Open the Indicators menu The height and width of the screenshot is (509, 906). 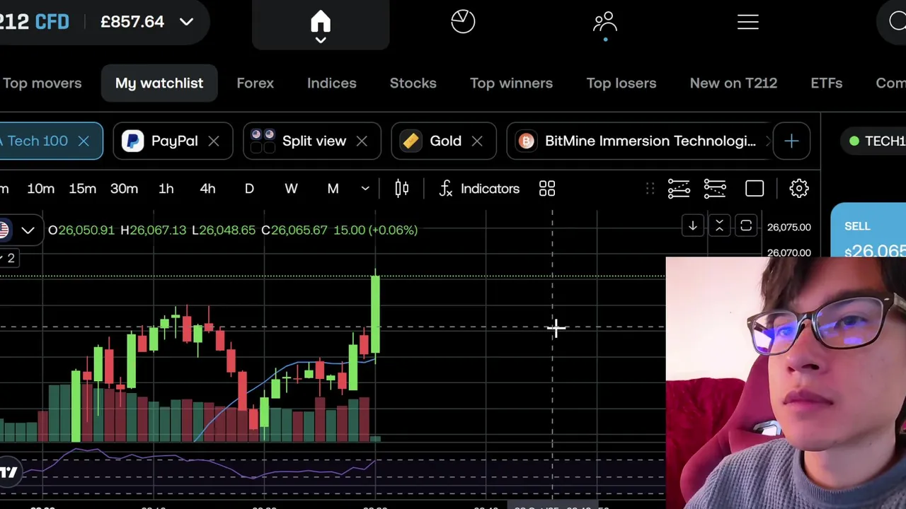pos(479,189)
